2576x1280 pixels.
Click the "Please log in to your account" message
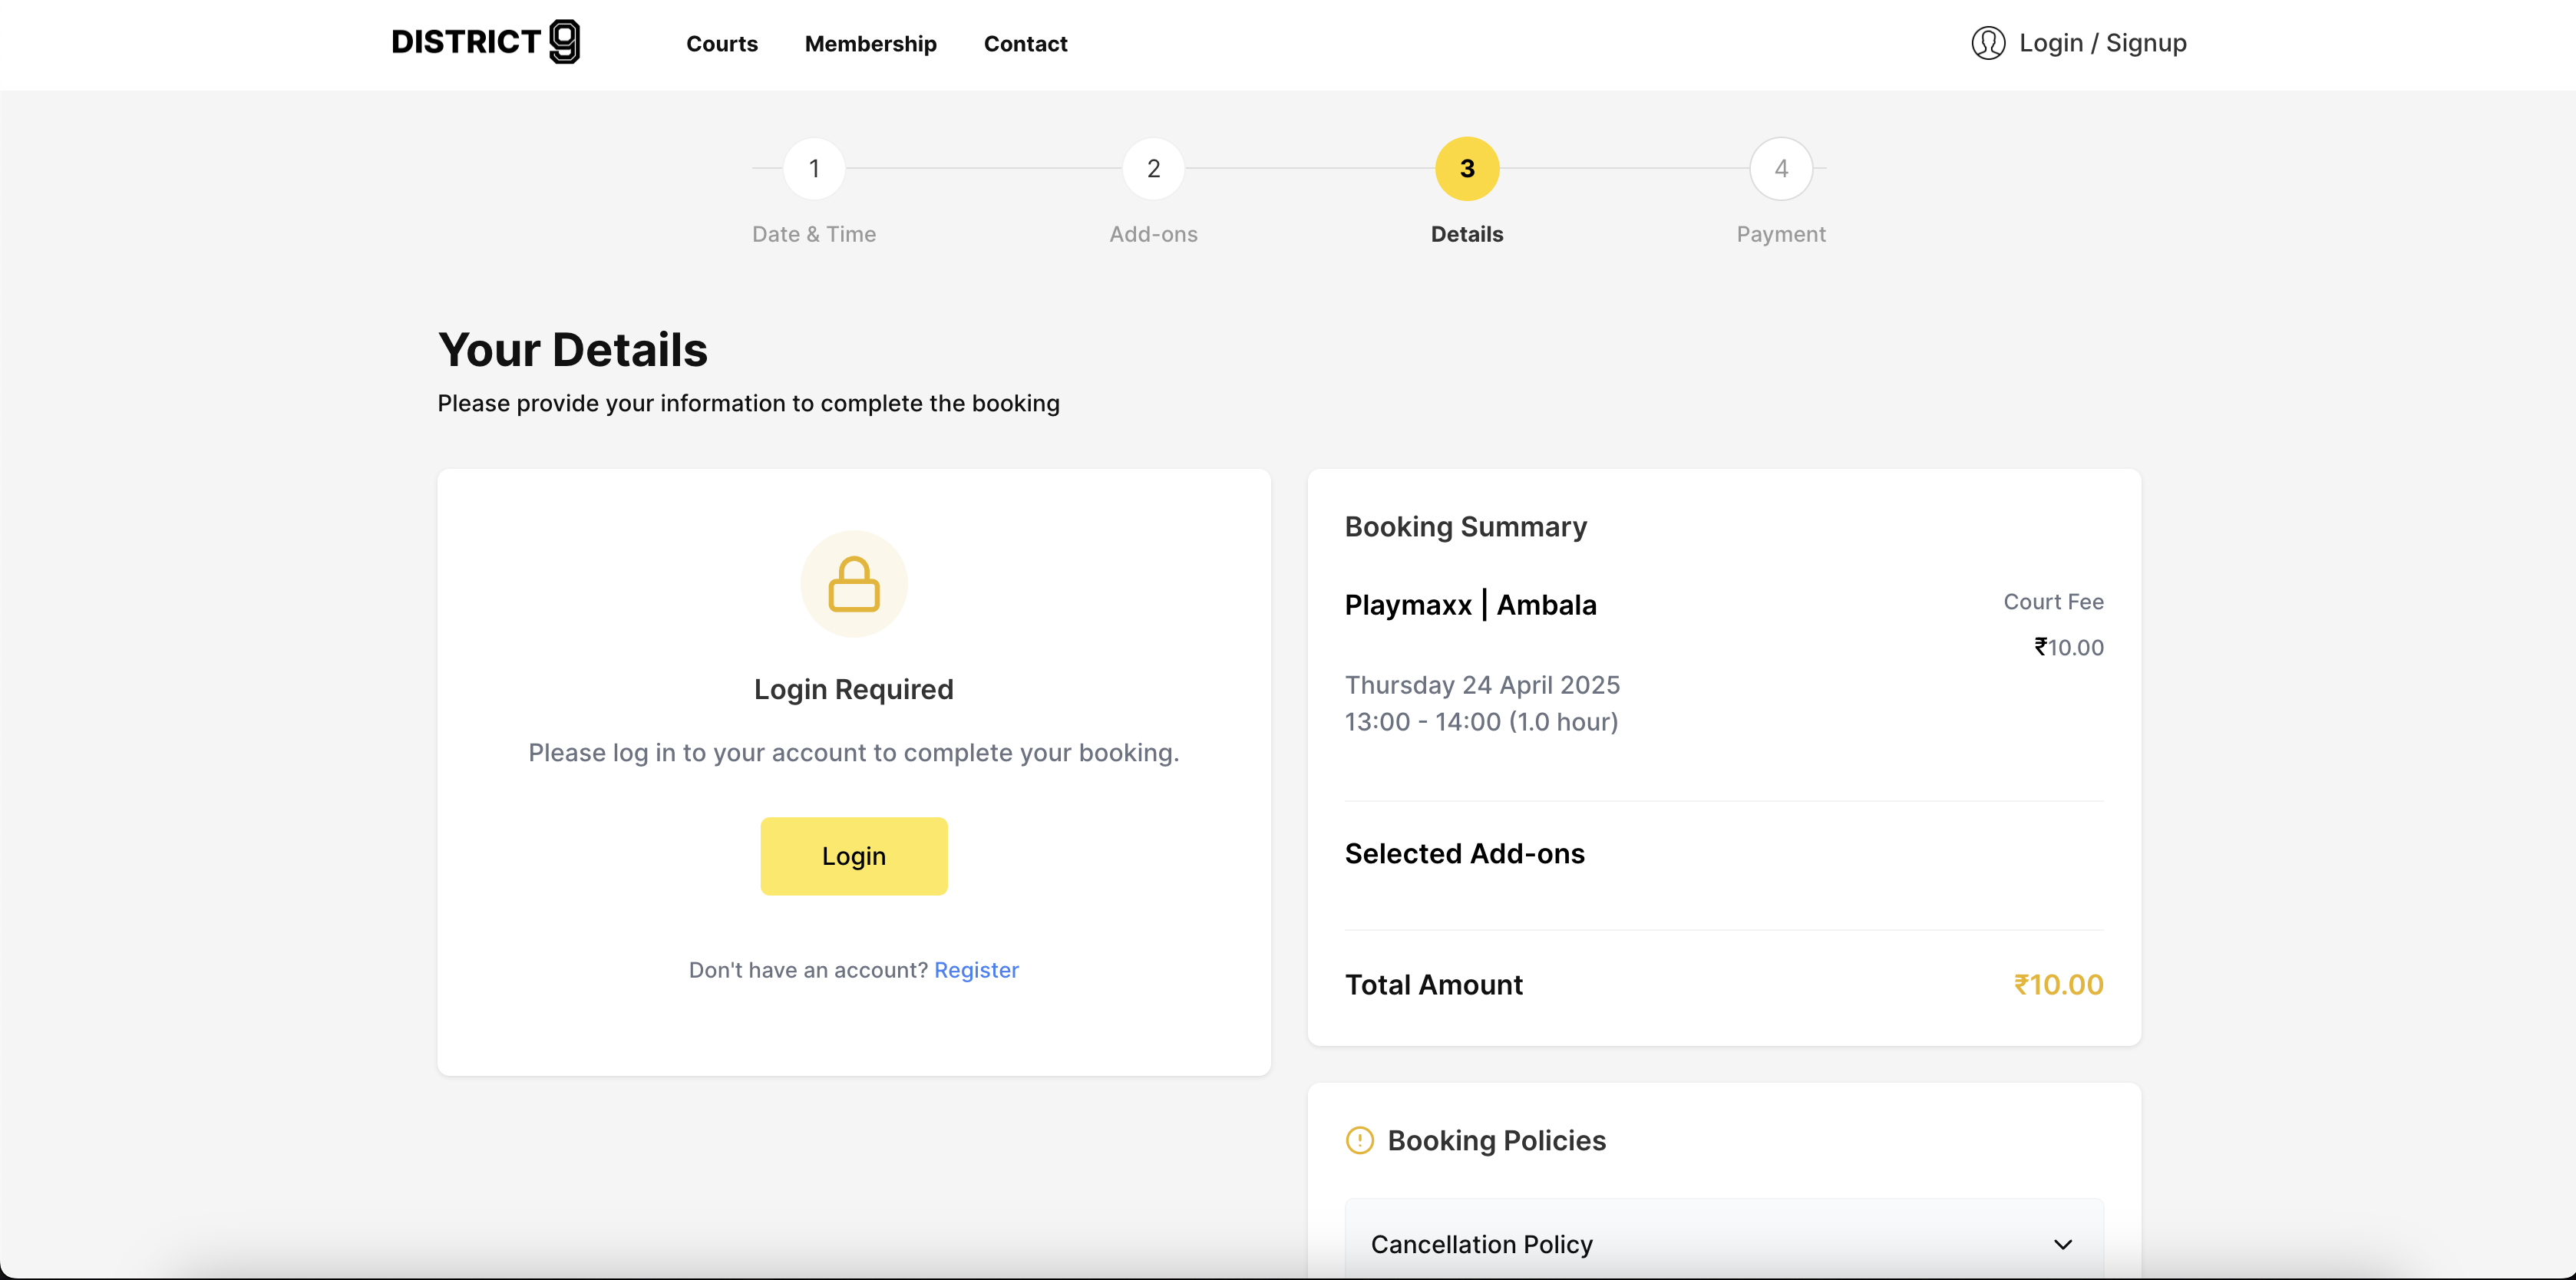pyautogui.click(x=854, y=753)
